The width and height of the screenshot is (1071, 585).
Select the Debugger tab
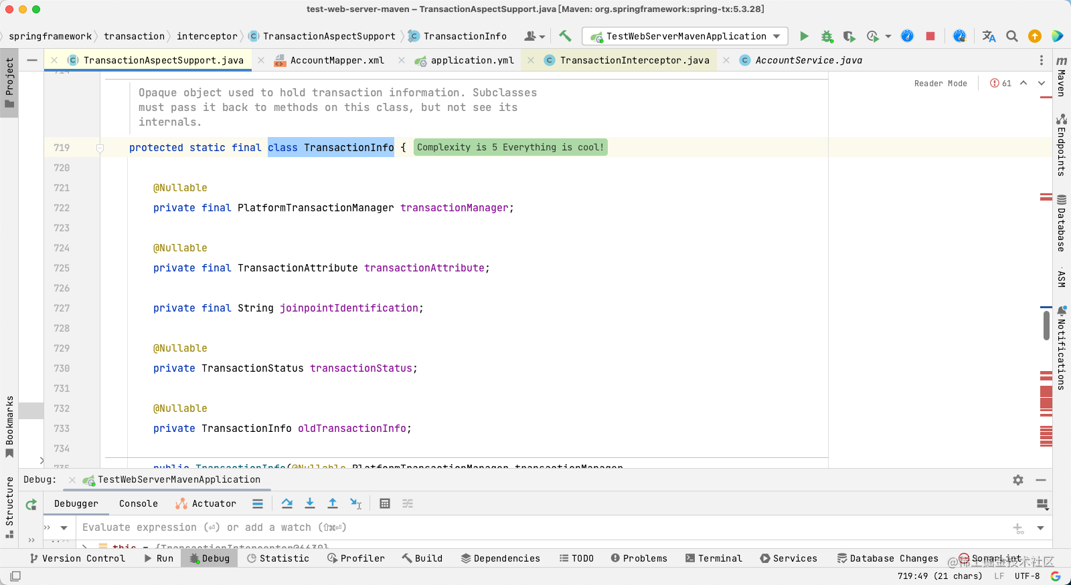(x=76, y=503)
